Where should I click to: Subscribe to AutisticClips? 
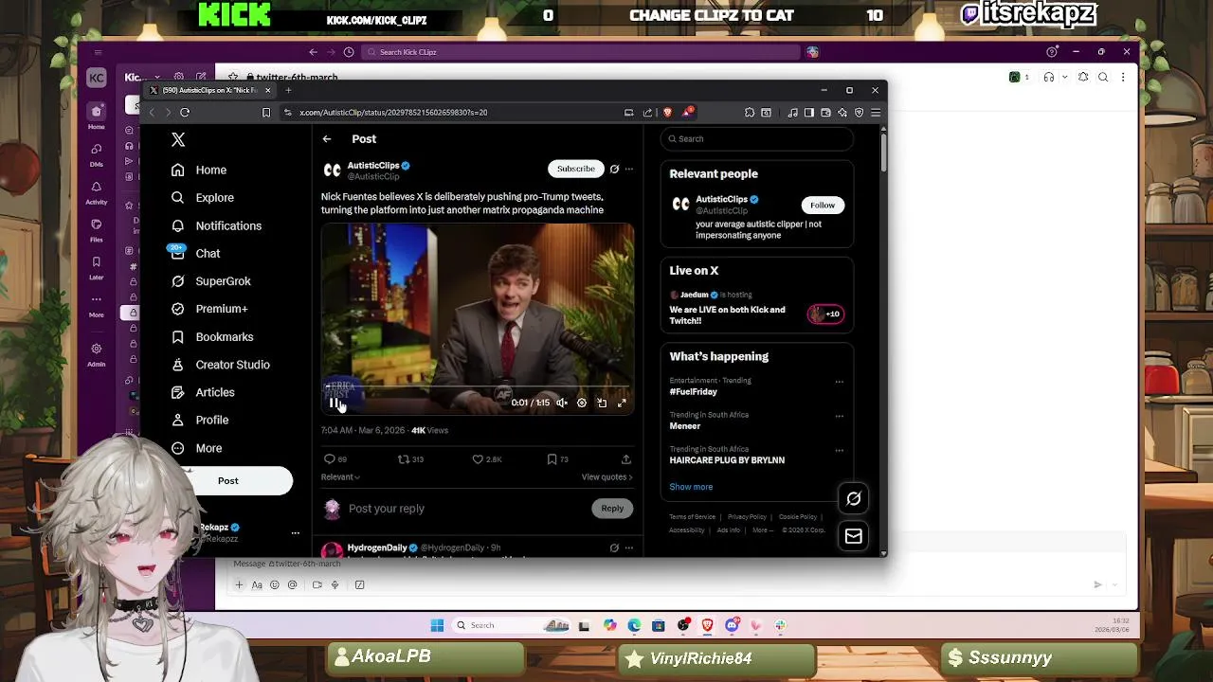(x=575, y=169)
